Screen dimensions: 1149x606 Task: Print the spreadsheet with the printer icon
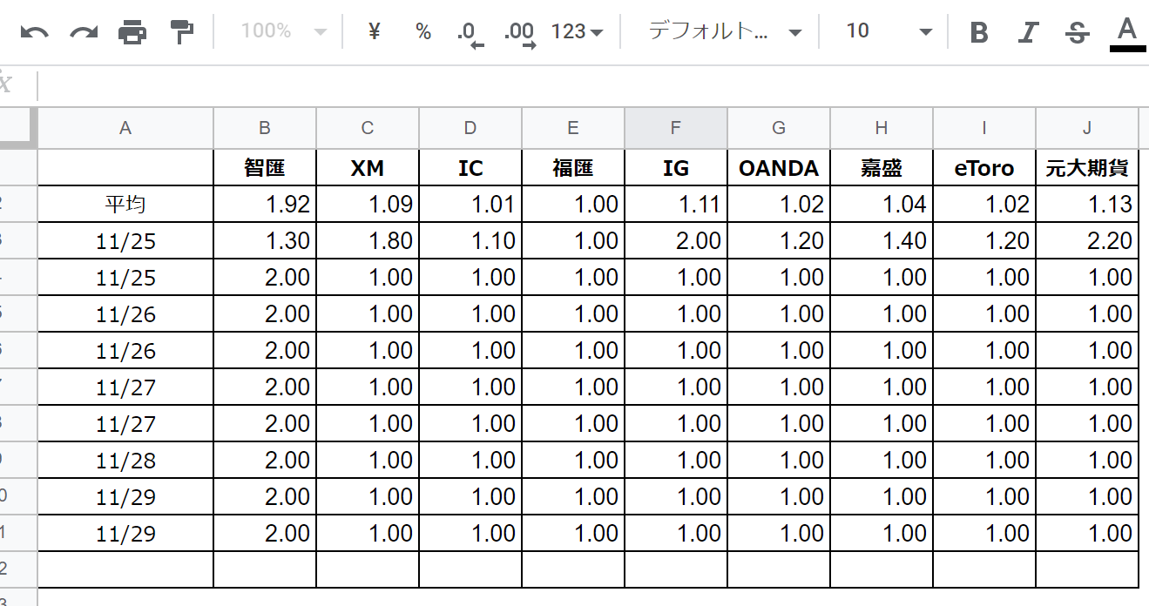coord(132,32)
